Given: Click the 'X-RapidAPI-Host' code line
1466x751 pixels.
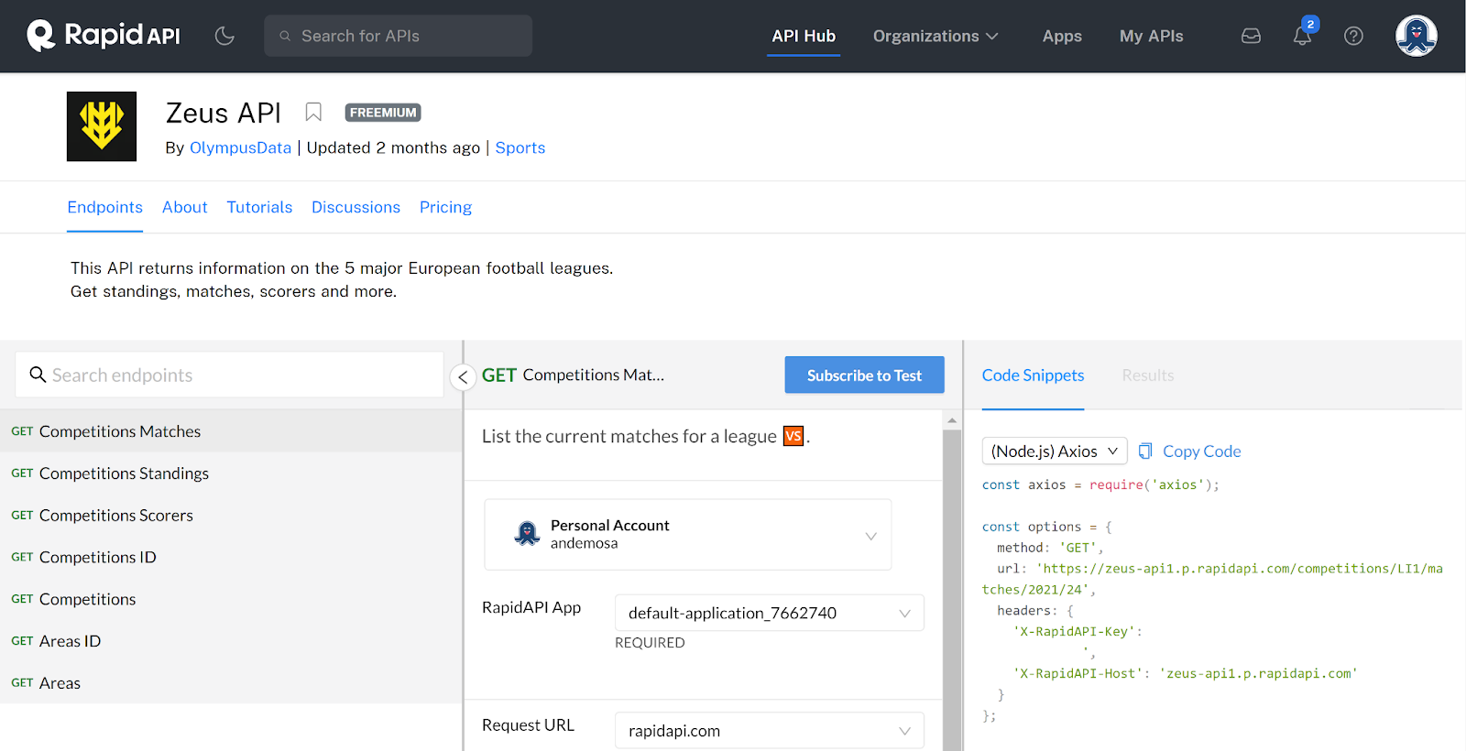Looking at the screenshot, I should pyautogui.click(x=1185, y=673).
